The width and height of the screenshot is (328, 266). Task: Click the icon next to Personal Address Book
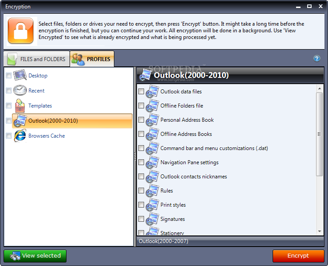click(152, 120)
